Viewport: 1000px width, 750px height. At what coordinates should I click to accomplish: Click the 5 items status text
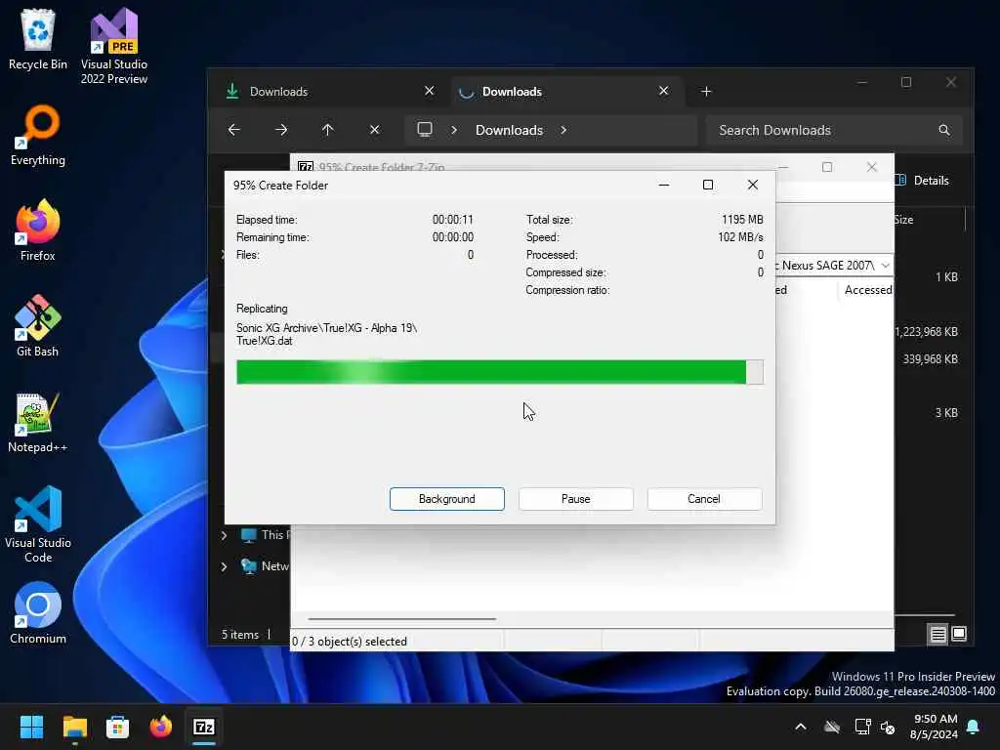(x=240, y=635)
